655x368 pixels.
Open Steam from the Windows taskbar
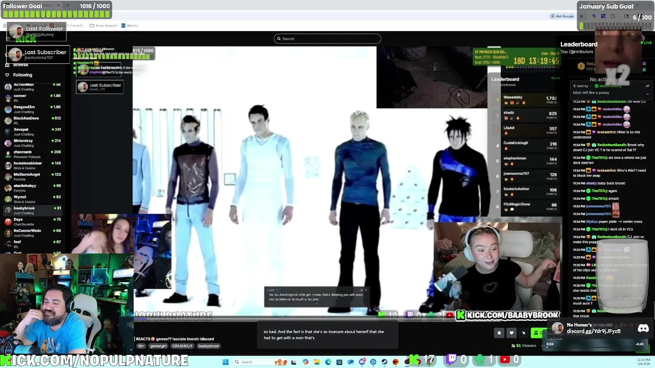click(x=384, y=362)
